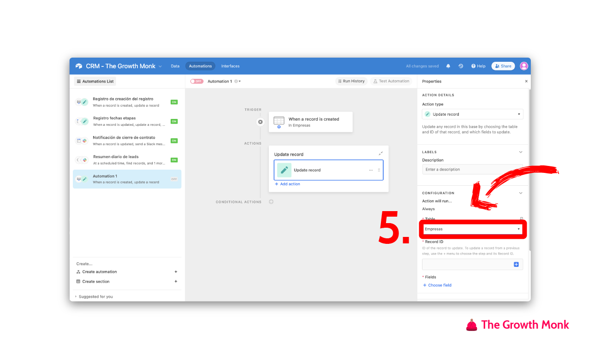Image resolution: width=600 pixels, height=360 pixels.
Task: Toggle ON badge of Notificación de cierre de contrato
Action: [174, 141]
